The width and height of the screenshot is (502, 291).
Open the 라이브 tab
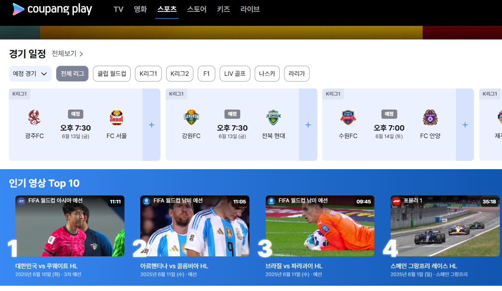coord(250,9)
